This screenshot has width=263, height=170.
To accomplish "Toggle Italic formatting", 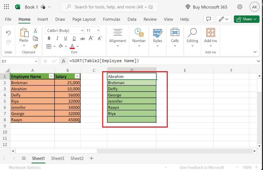I will pyautogui.click(x=57, y=38).
